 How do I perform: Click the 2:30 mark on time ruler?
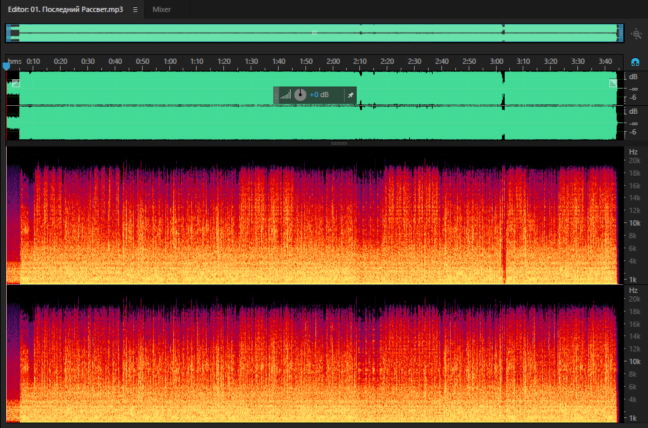pos(415,61)
